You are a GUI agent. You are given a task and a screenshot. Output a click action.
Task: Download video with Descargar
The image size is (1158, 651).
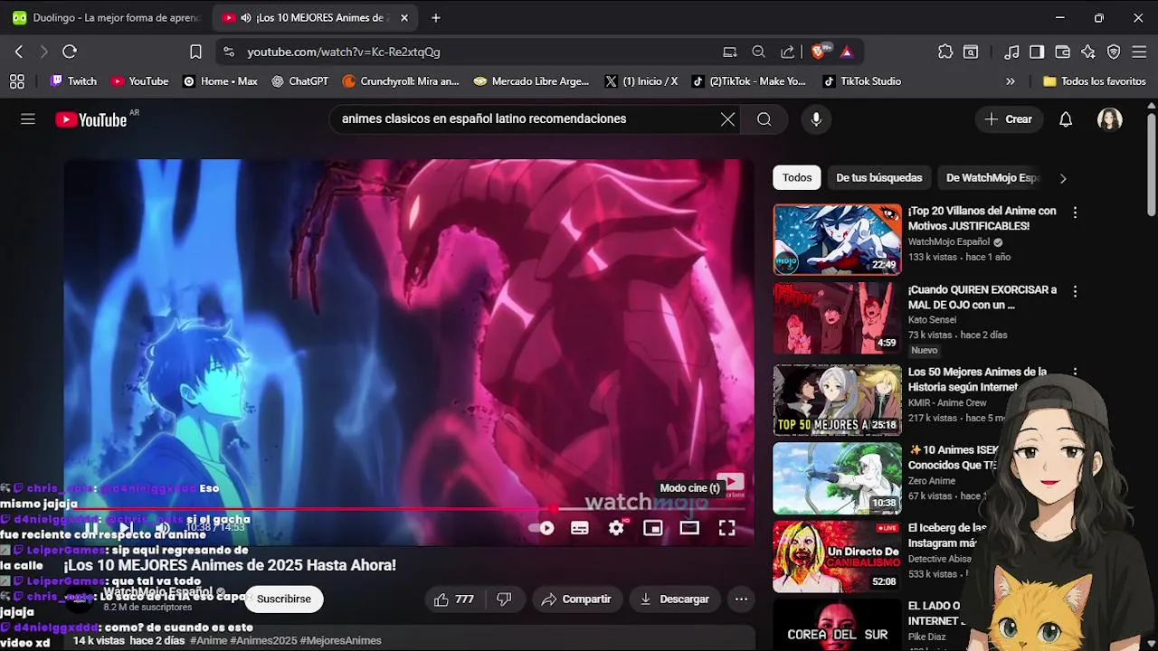674,599
